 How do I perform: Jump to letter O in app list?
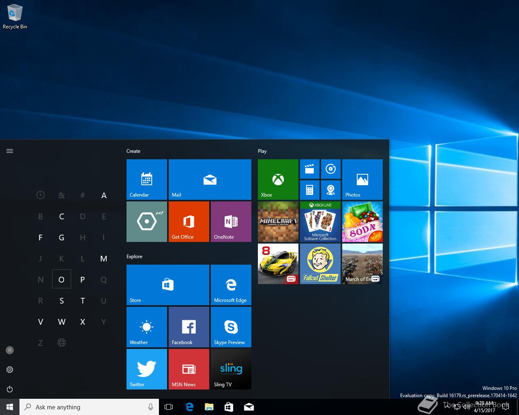62,279
